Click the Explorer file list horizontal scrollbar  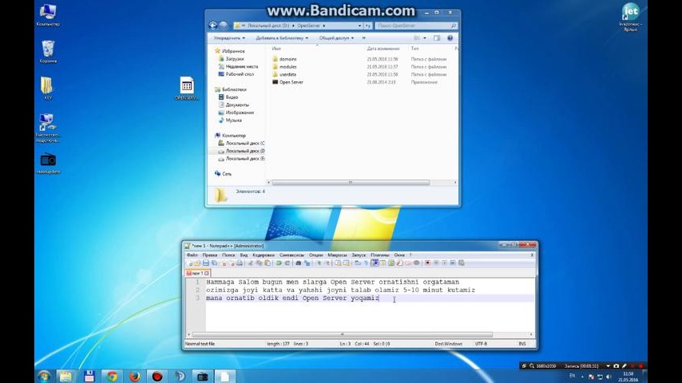[x=351, y=183]
